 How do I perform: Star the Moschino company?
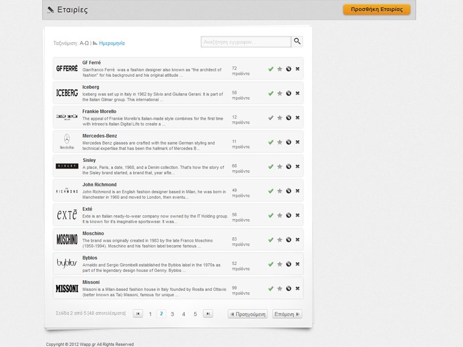pos(280,240)
